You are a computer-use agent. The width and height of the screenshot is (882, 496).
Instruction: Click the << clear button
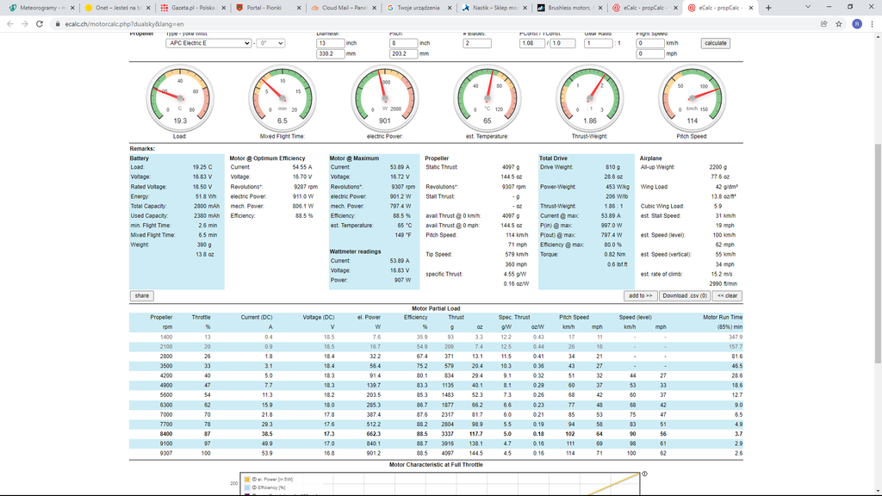tap(728, 295)
